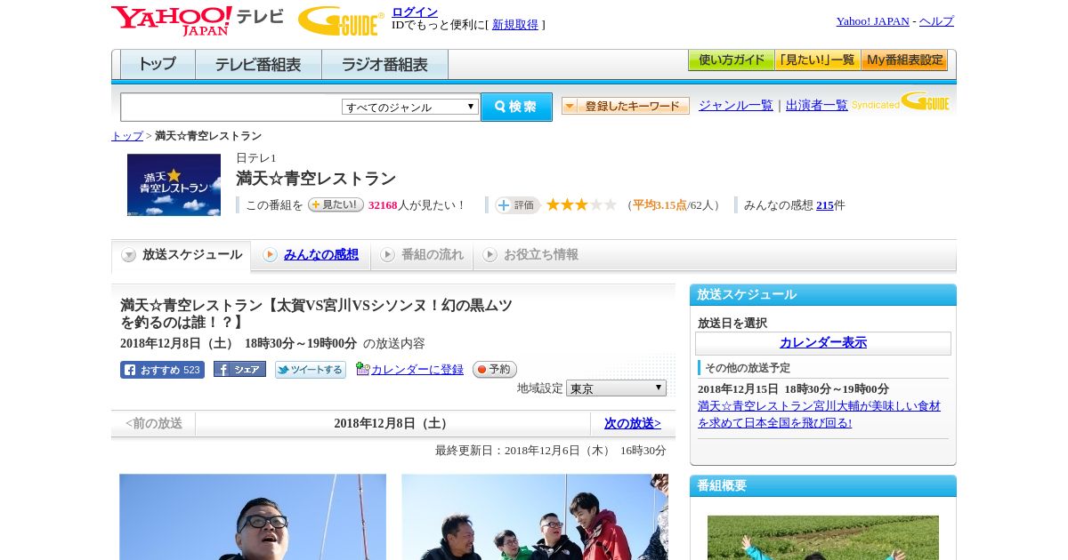Click the star rating display
The image size is (1068, 560).
point(581,205)
